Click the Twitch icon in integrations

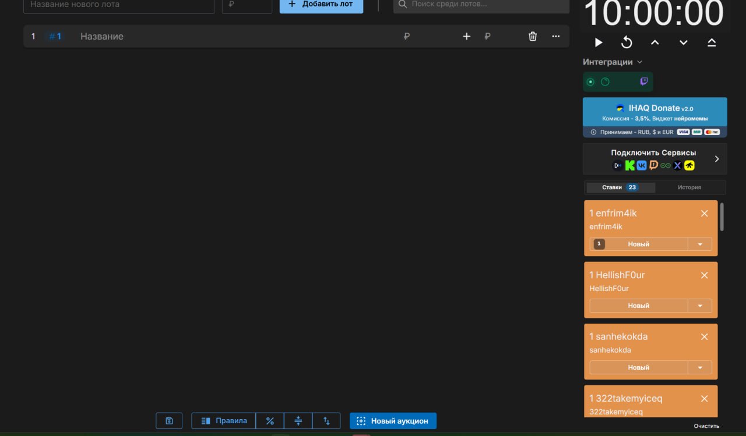[644, 81]
